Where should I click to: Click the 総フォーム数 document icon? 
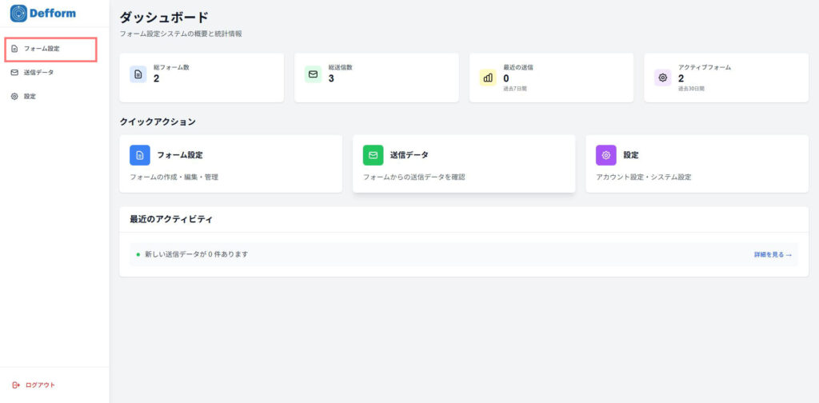[138, 74]
